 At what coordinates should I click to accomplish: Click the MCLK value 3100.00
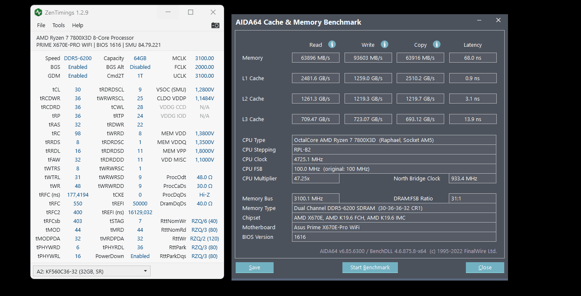(204, 58)
